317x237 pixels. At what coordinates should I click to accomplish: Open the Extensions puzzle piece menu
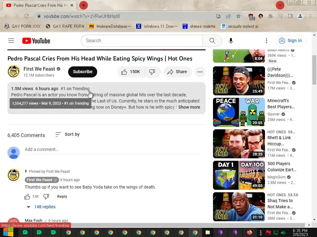point(271,16)
